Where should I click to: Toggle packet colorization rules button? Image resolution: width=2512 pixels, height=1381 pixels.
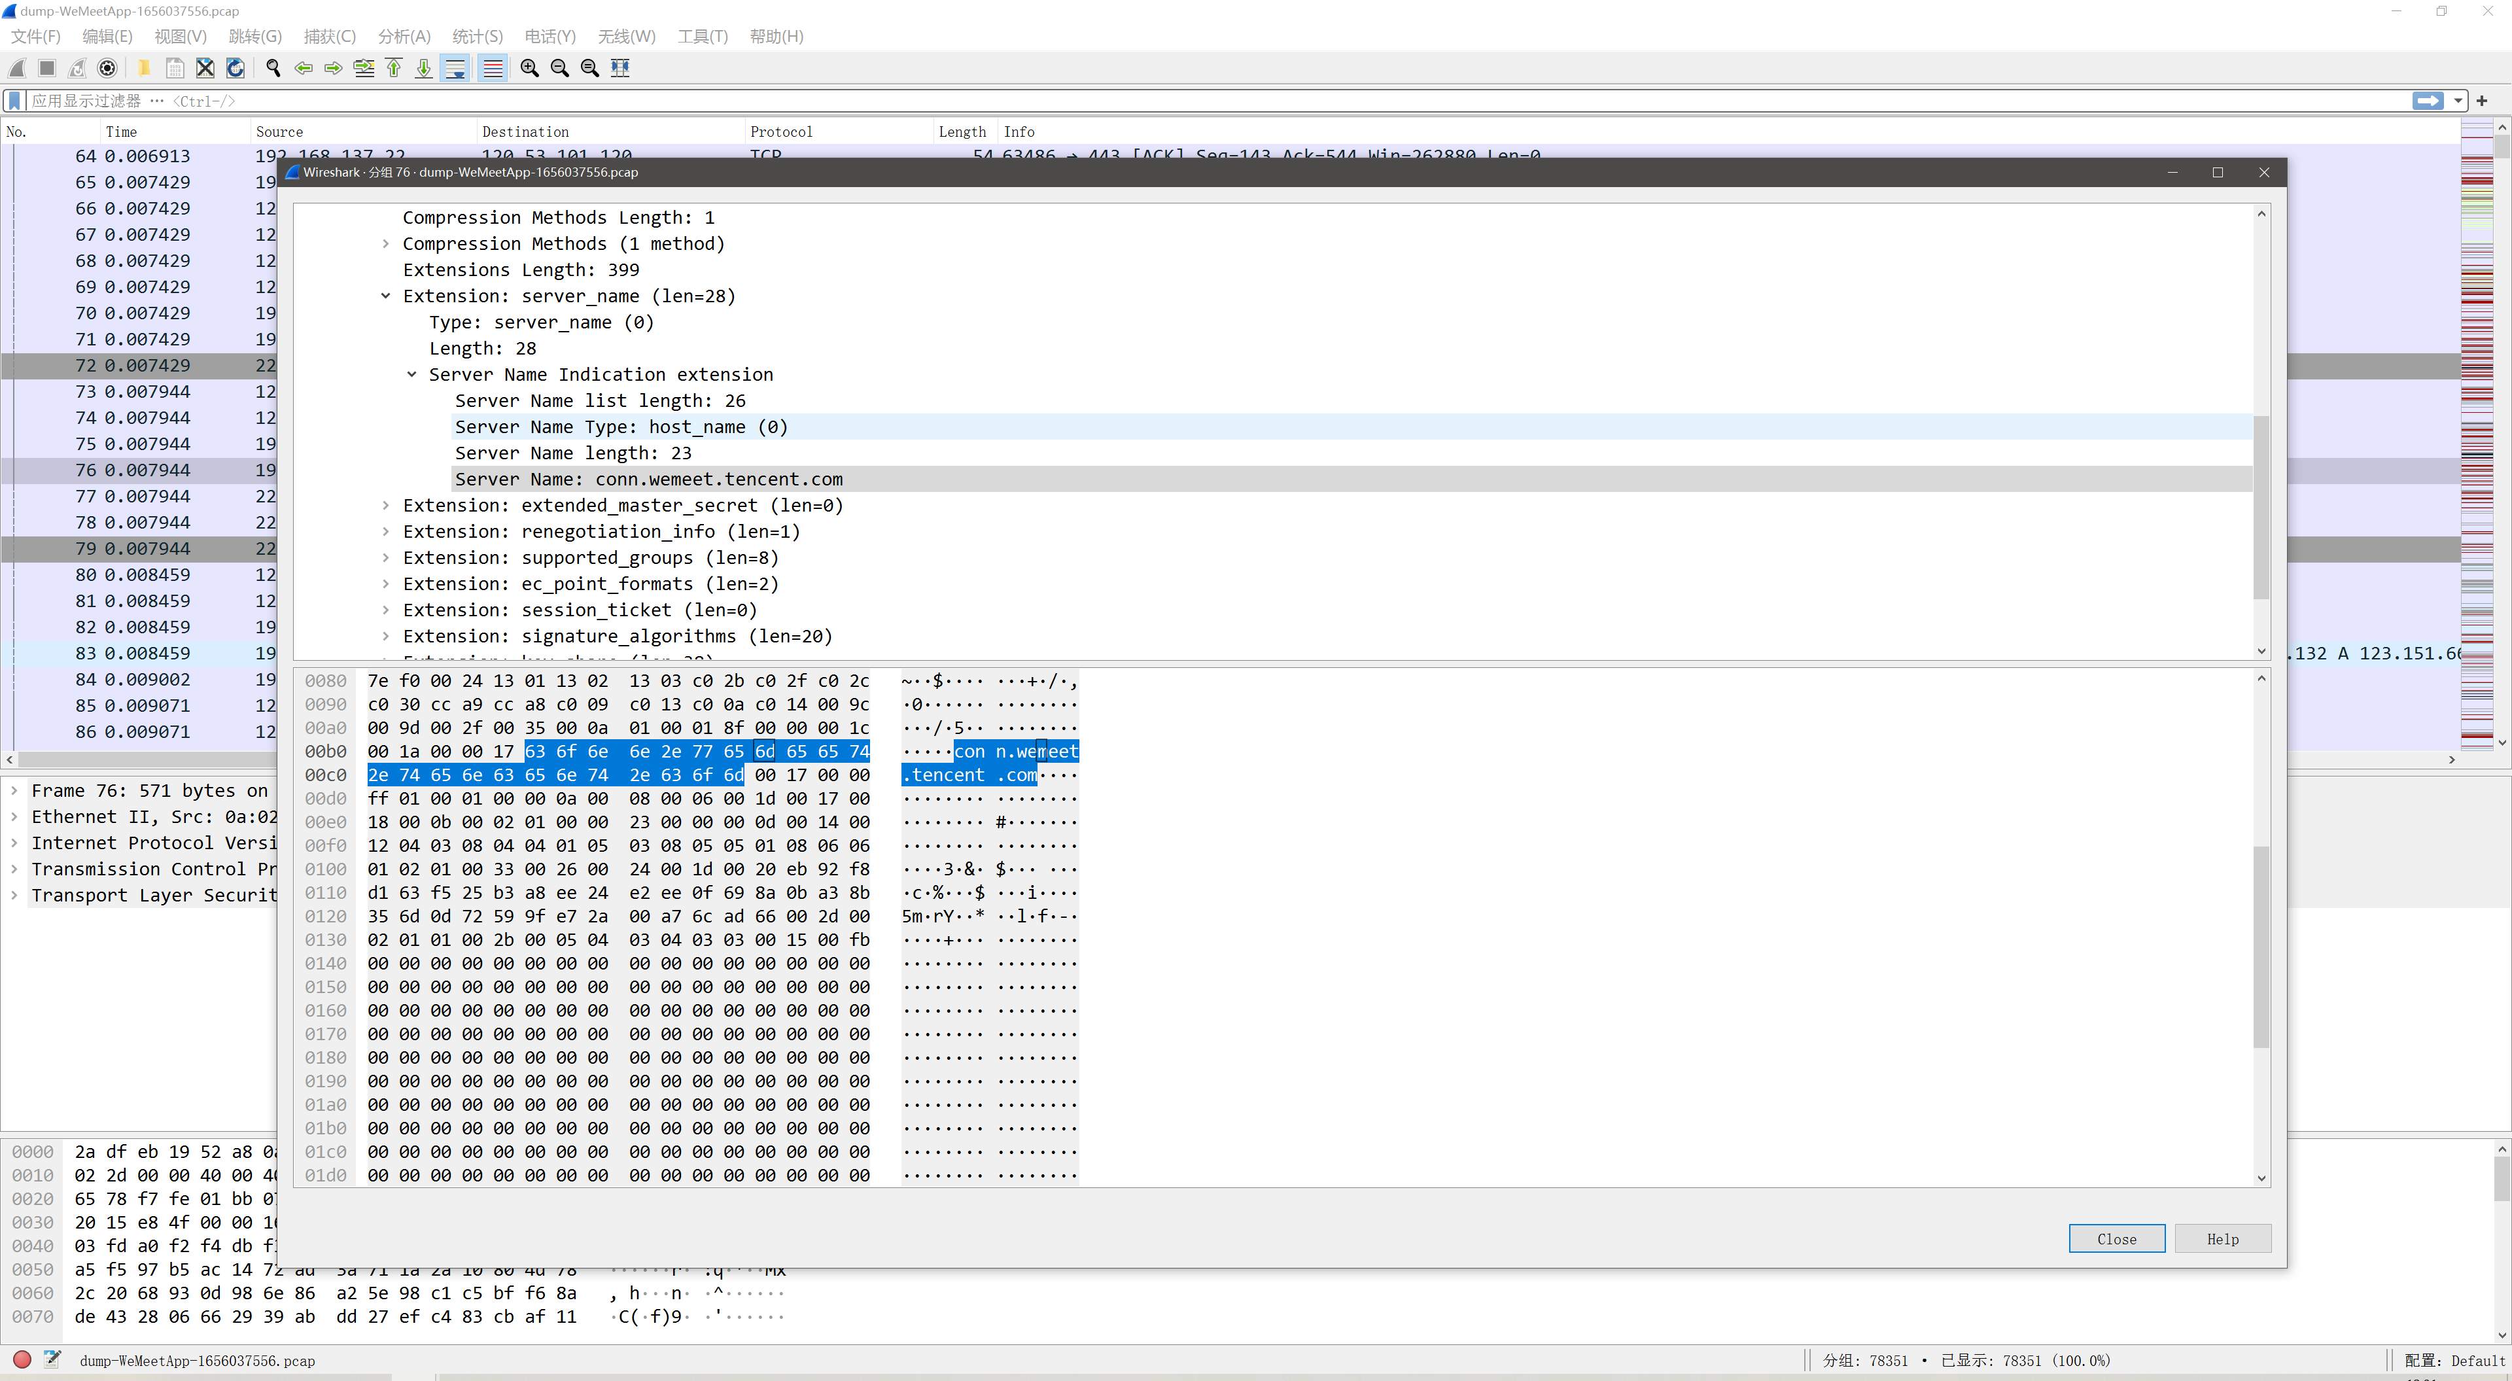point(493,67)
